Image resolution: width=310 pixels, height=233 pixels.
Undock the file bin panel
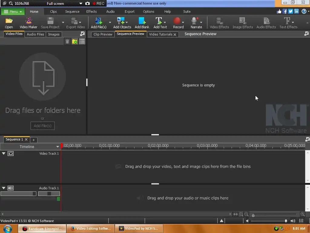click(82, 34)
